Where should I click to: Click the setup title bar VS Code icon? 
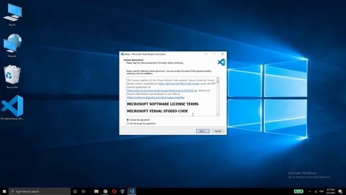122,54
